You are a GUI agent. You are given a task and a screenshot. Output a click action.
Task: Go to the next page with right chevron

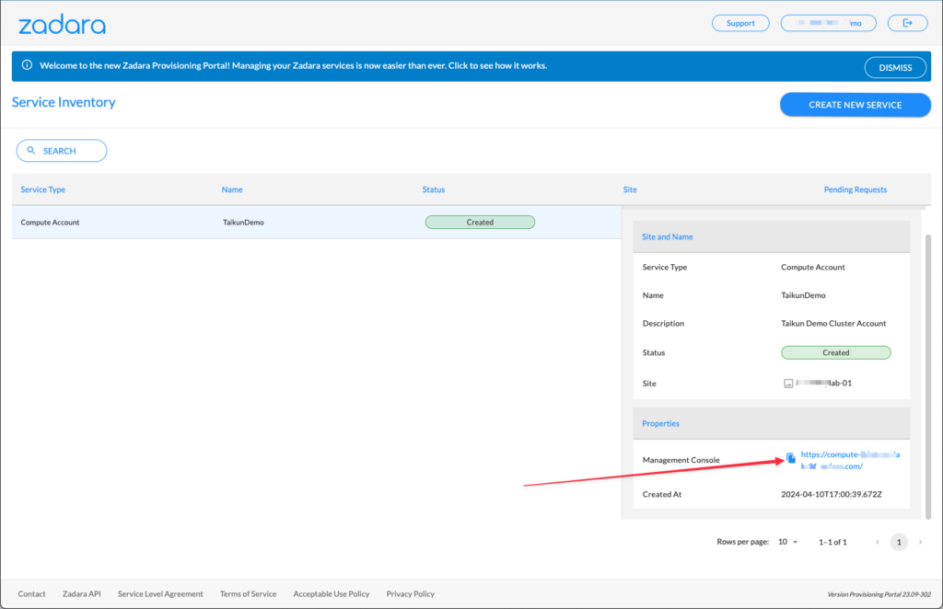point(918,542)
